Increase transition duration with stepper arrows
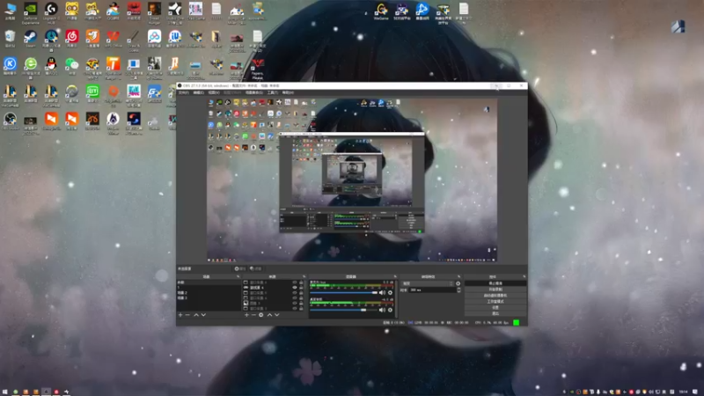The image size is (704, 396). (x=458, y=290)
